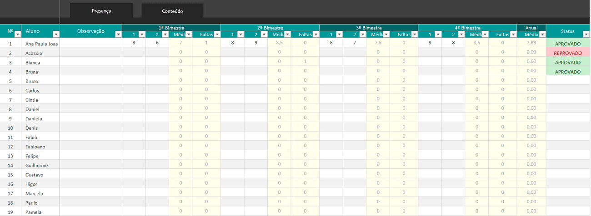Open 3º Bimestre Média filter arrow
Image resolution: width=591 pixels, height=216 pixels.
(386, 34)
